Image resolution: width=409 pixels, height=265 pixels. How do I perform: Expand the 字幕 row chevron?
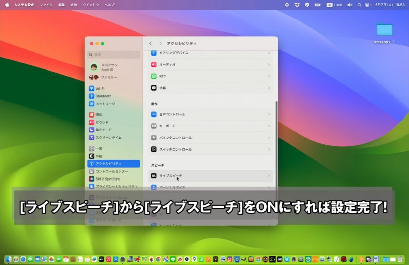pos(269,88)
